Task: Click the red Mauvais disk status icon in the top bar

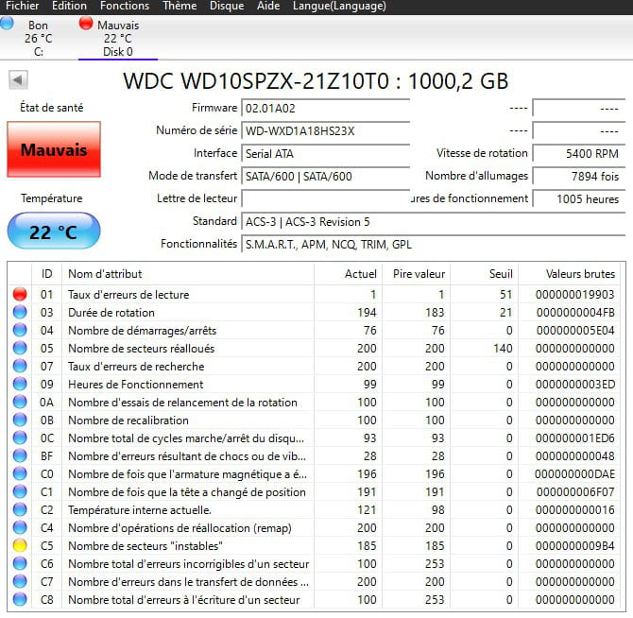Action: [x=86, y=23]
